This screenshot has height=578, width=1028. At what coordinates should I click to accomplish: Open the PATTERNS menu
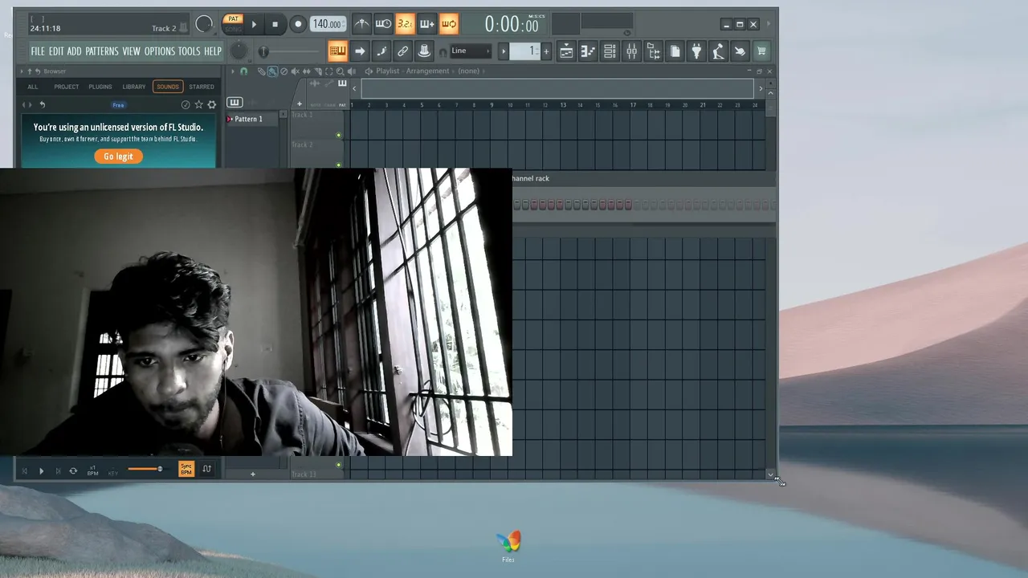point(102,51)
